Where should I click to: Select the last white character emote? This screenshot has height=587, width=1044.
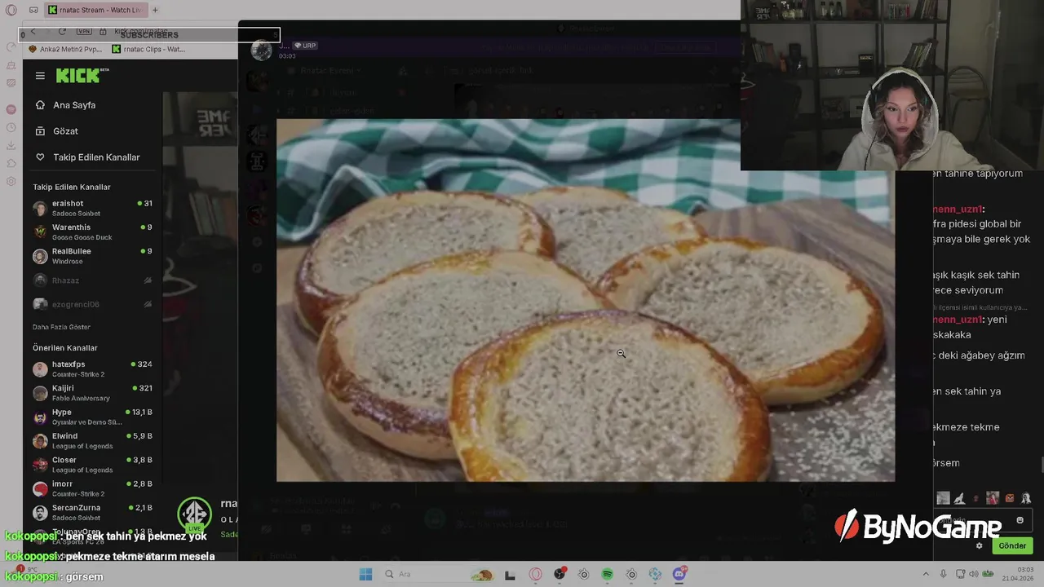(1026, 498)
